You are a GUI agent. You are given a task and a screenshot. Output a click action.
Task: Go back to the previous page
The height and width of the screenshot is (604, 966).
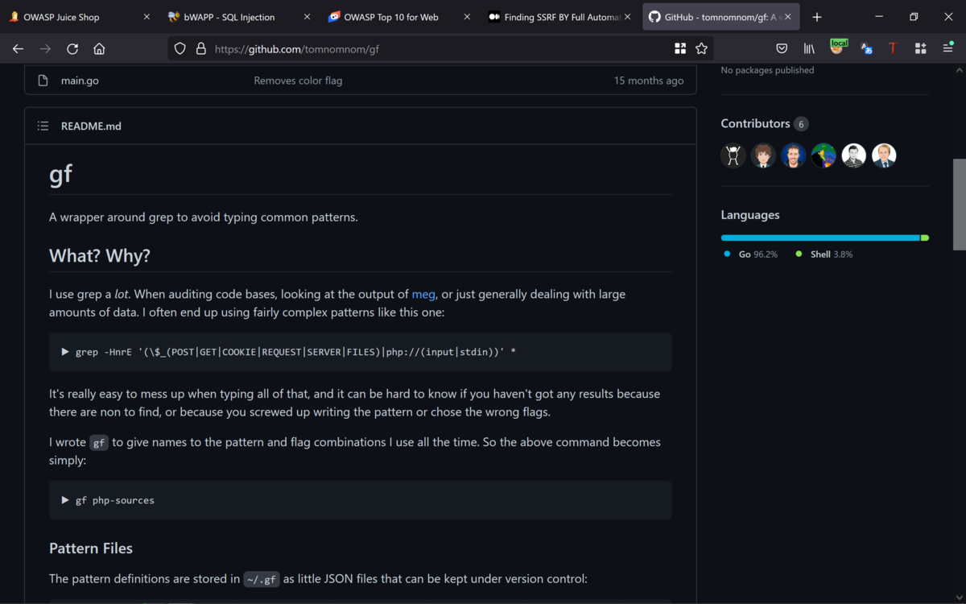[x=19, y=49]
